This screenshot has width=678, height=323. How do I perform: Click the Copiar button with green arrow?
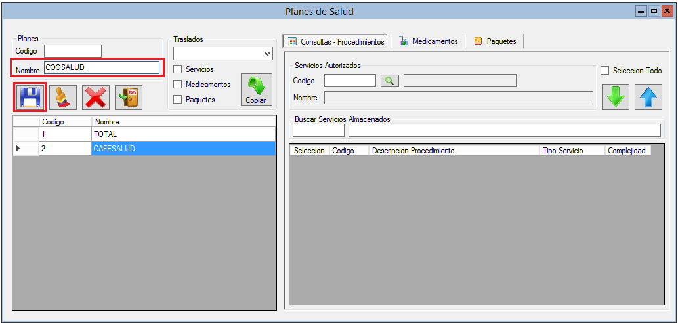256,90
